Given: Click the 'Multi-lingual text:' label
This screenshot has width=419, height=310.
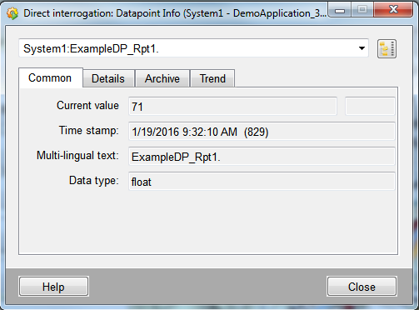Looking at the screenshot, I should [77, 156].
